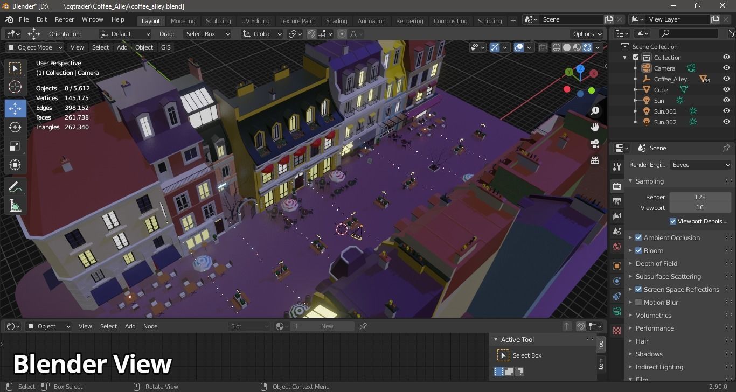Viewport: 736px width, 392px height.
Task: Open the Output properties tab
Action: (617, 201)
